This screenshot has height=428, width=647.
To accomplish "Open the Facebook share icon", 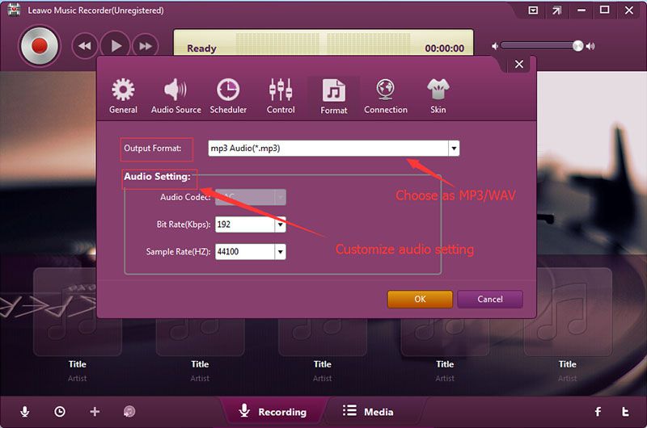I will [x=598, y=412].
